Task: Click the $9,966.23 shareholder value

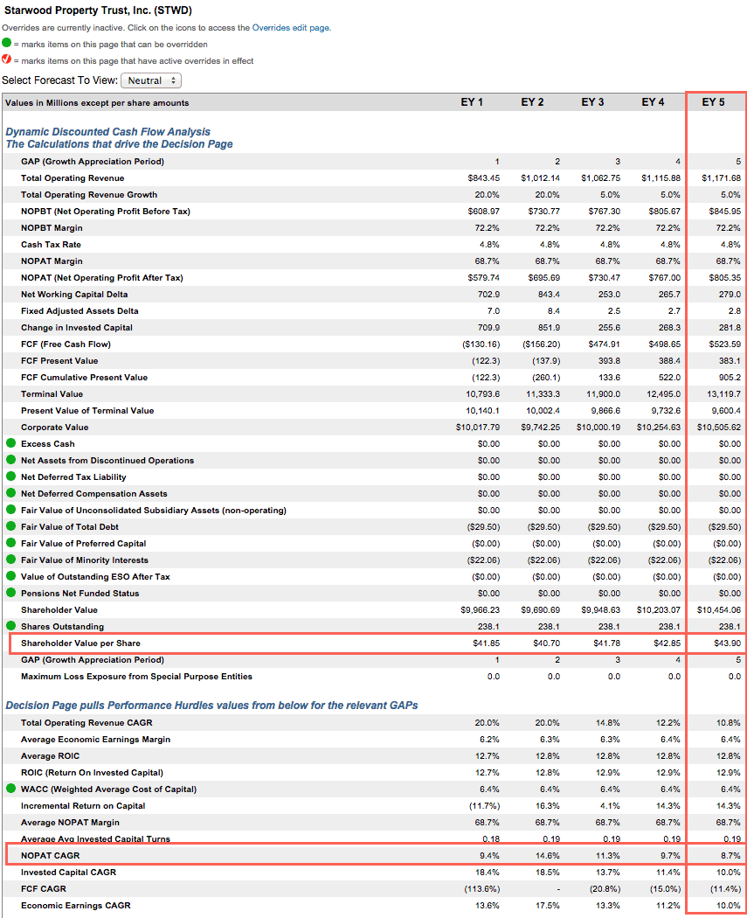Action: tap(481, 610)
